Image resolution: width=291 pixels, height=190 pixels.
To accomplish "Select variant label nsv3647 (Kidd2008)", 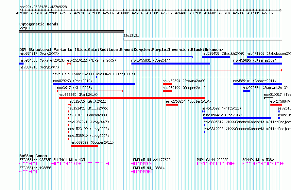I will [x=75, y=88].
